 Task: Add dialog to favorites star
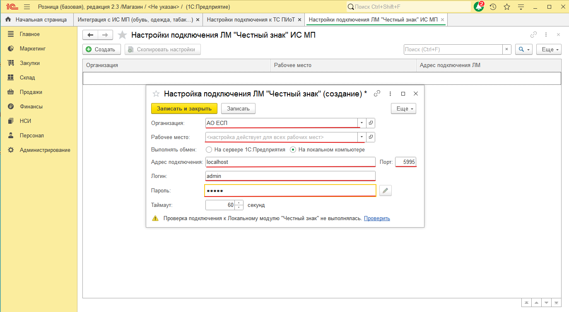click(x=156, y=94)
